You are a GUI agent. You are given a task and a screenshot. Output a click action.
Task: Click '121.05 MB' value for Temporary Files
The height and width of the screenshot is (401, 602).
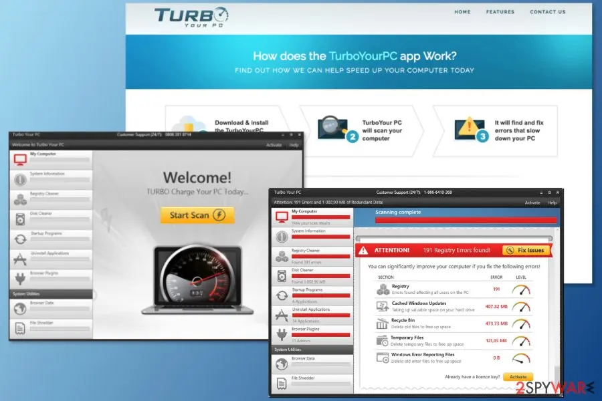click(496, 341)
